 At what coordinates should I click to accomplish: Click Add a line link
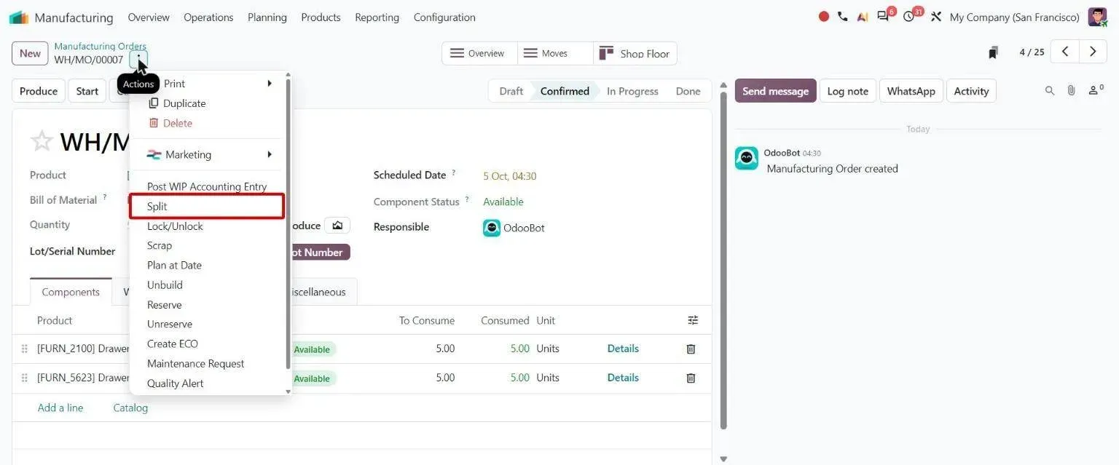point(60,408)
